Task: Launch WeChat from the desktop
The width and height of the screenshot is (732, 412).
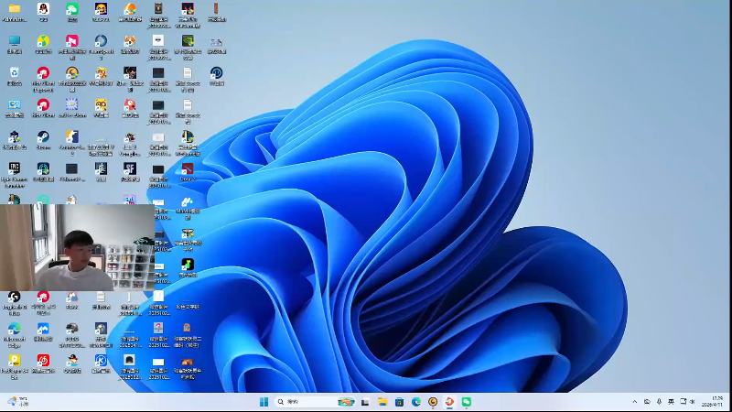Action: point(72,10)
